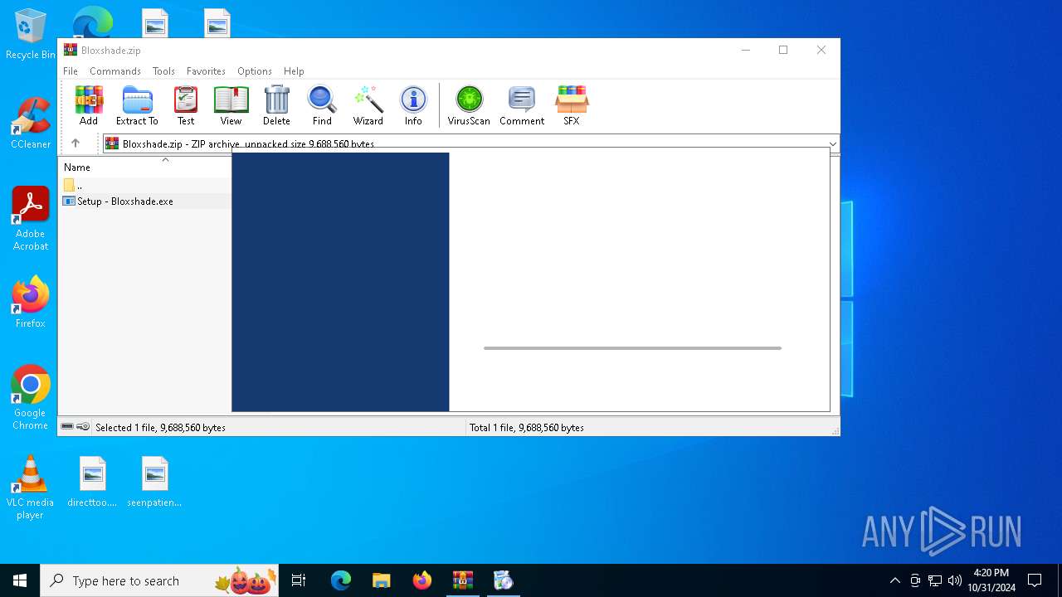Viewport: 1062px width, 597px height.
Task: Open the Find magnifier tool
Action: [x=322, y=105]
